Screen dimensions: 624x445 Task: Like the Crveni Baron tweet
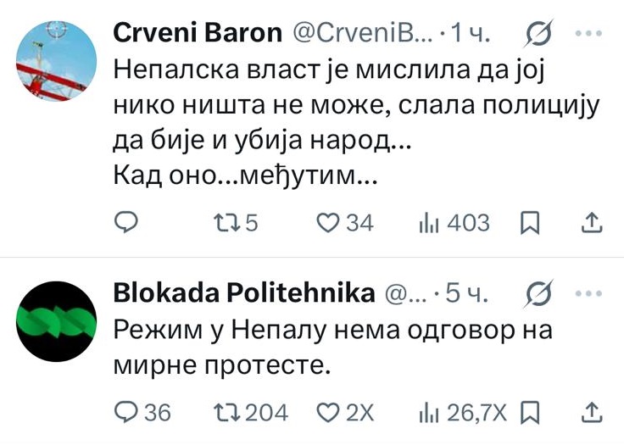point(344,222)
